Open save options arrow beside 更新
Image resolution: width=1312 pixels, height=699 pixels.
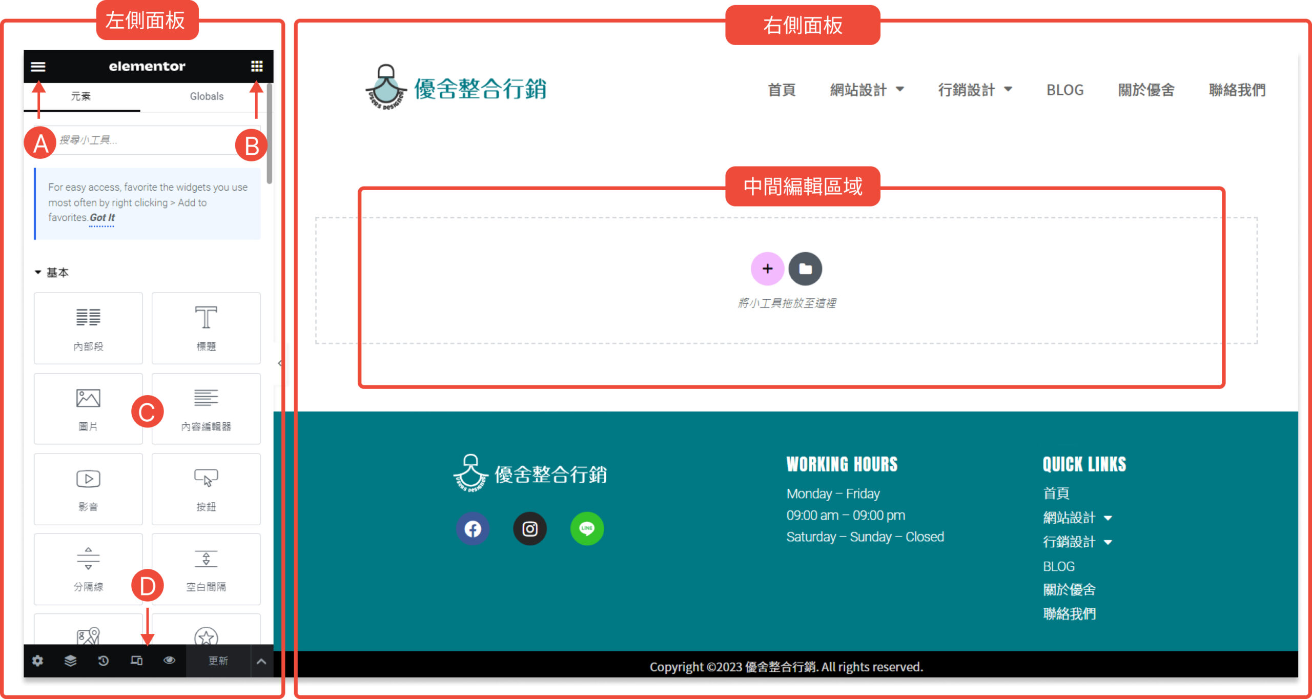pos(261,661)
